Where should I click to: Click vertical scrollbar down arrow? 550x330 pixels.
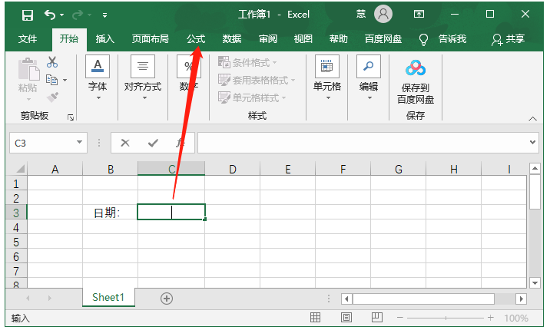535,282
